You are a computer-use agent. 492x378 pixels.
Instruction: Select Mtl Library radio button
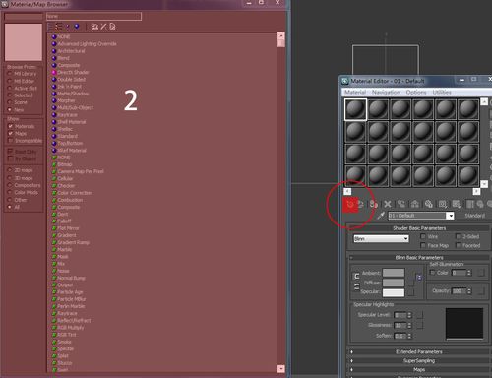(x=10, y=74)
